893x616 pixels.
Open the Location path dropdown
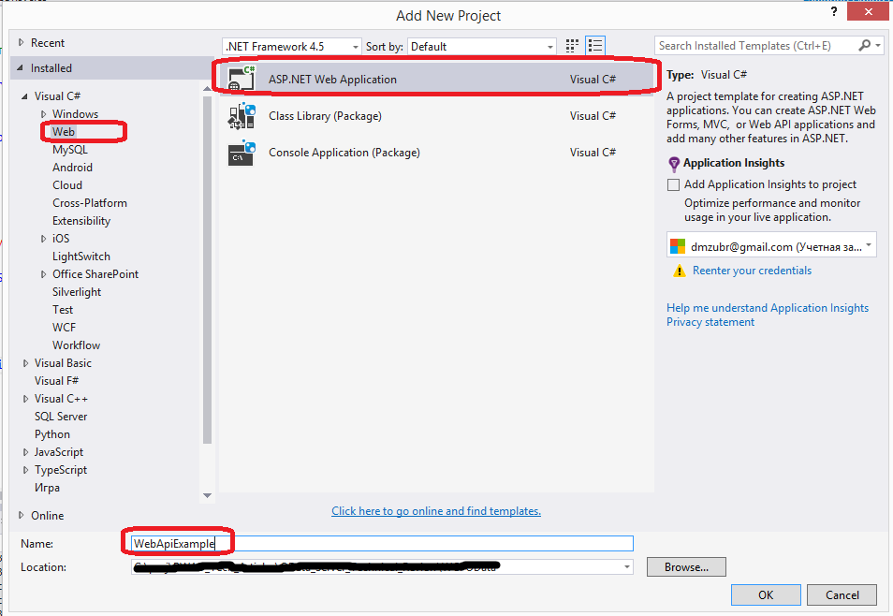[626, 567]
